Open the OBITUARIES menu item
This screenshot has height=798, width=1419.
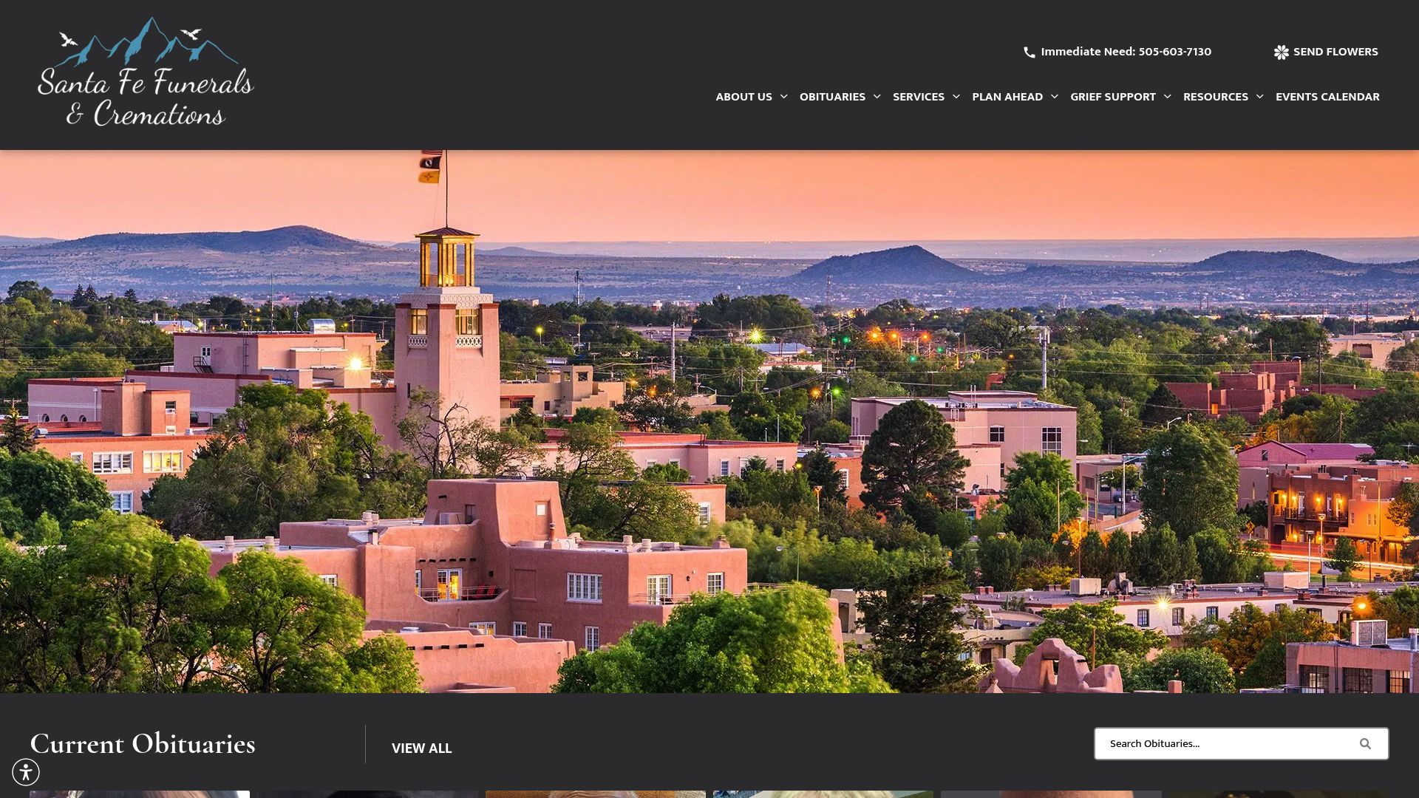(832, 96)
